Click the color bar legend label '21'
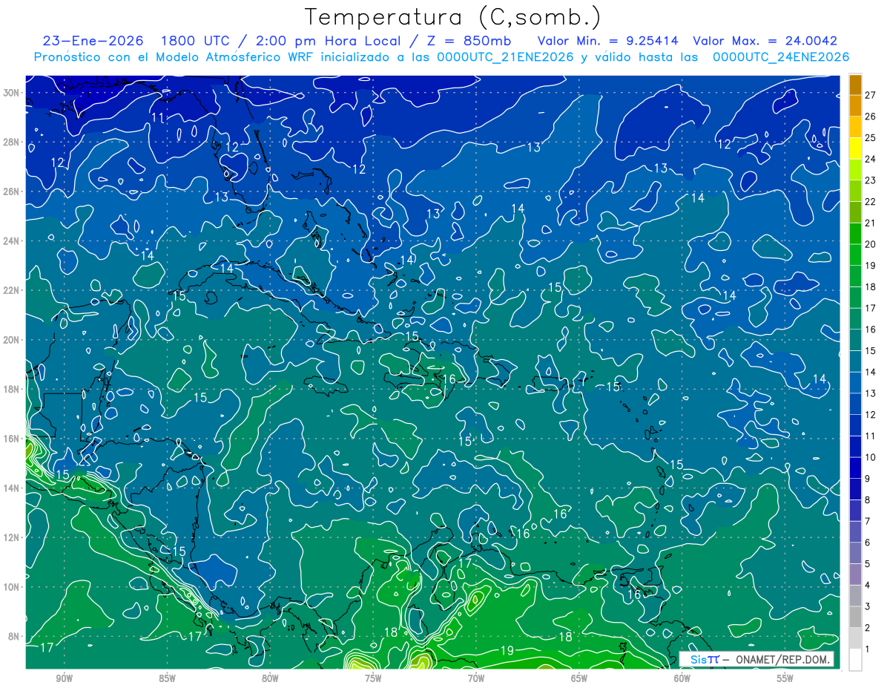This screenshot has height=688, width=890. [871, 223]
